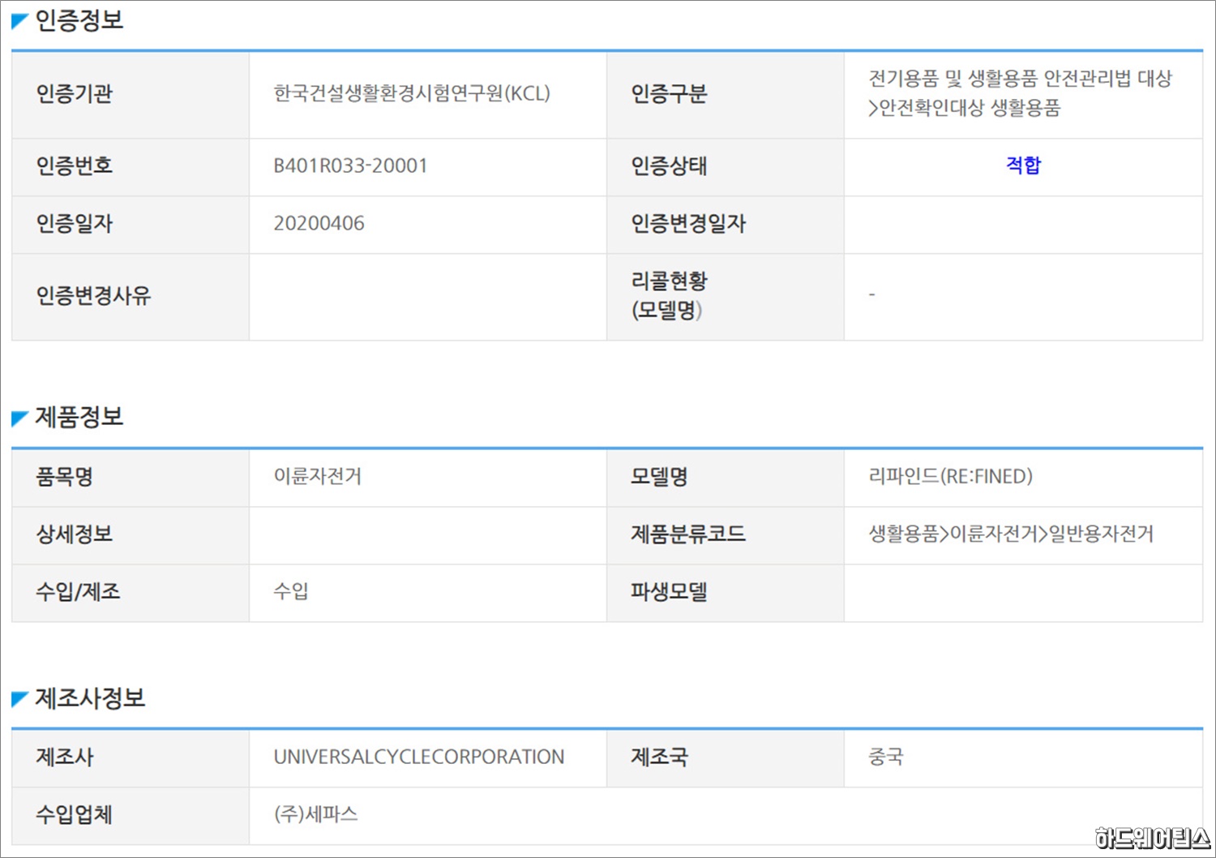The width and height of the screenshot is (1216, 858).
Task: Click the 인증정보 section heading
Action: coord(79,20)
